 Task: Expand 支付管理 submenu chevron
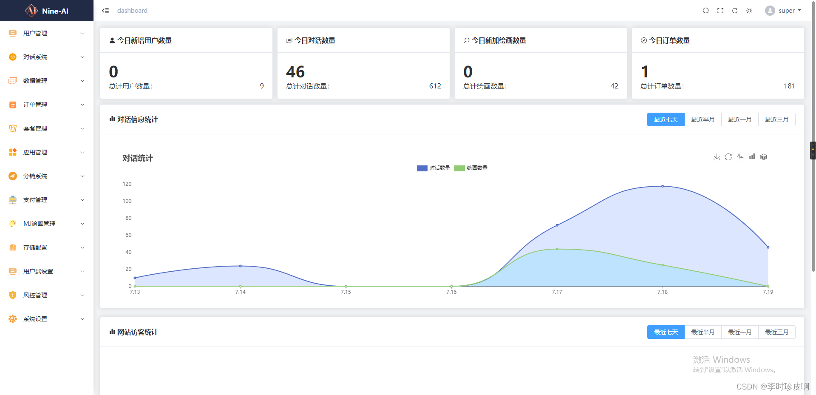(82, 200)
